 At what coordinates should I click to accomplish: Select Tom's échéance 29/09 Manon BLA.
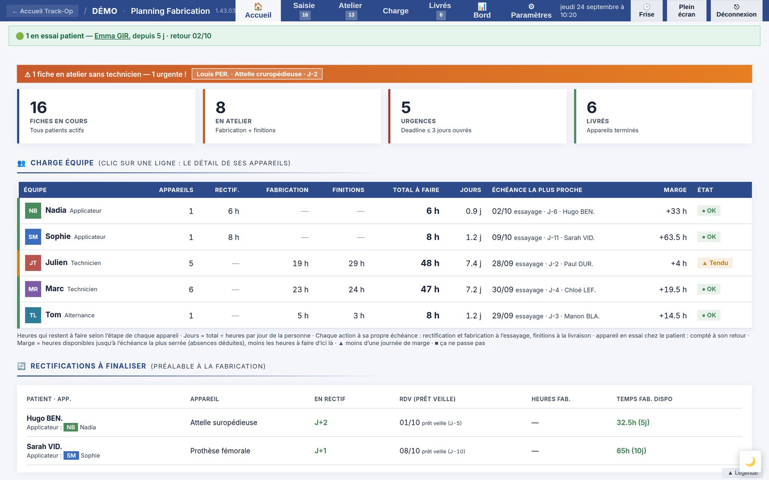point(546,316)
